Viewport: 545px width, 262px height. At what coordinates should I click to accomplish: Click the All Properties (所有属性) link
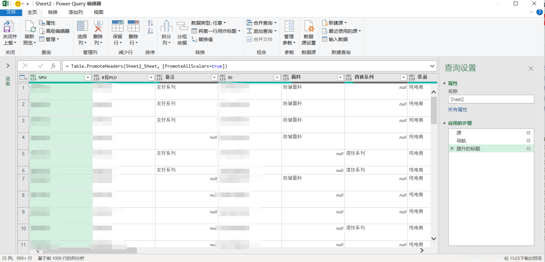pyautogui.click(x=457, y=109)
